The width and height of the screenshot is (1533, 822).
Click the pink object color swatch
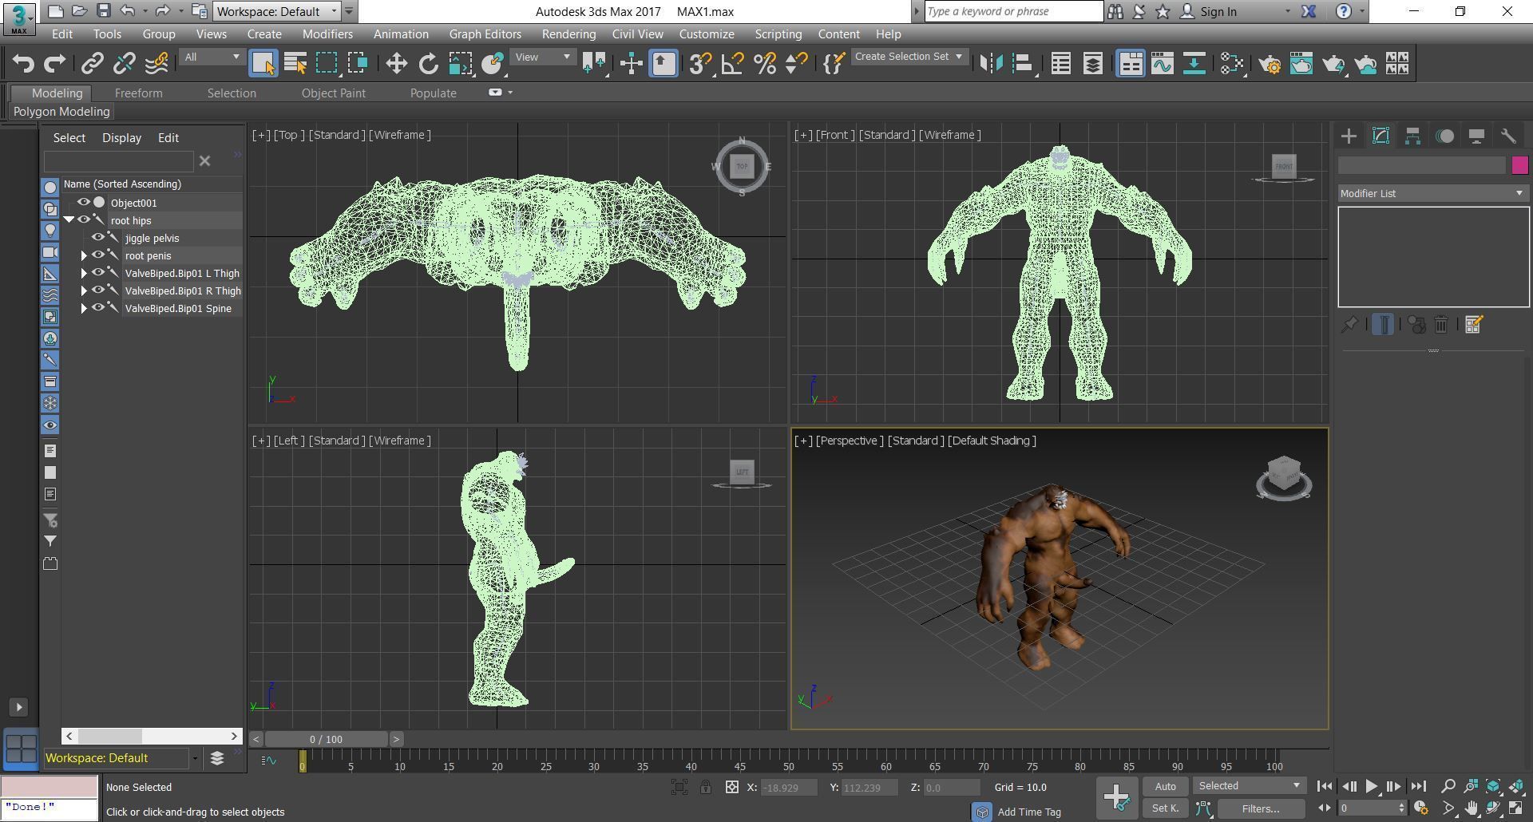point(1519,165)
